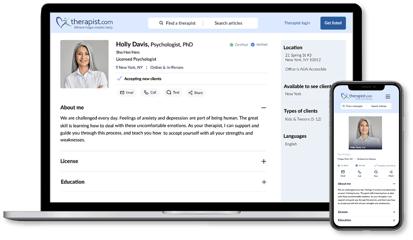Tap the Share icon on the phone screen
Image resolution: width=413 pixels, height=240 pixels.
[x=391, y=173]
